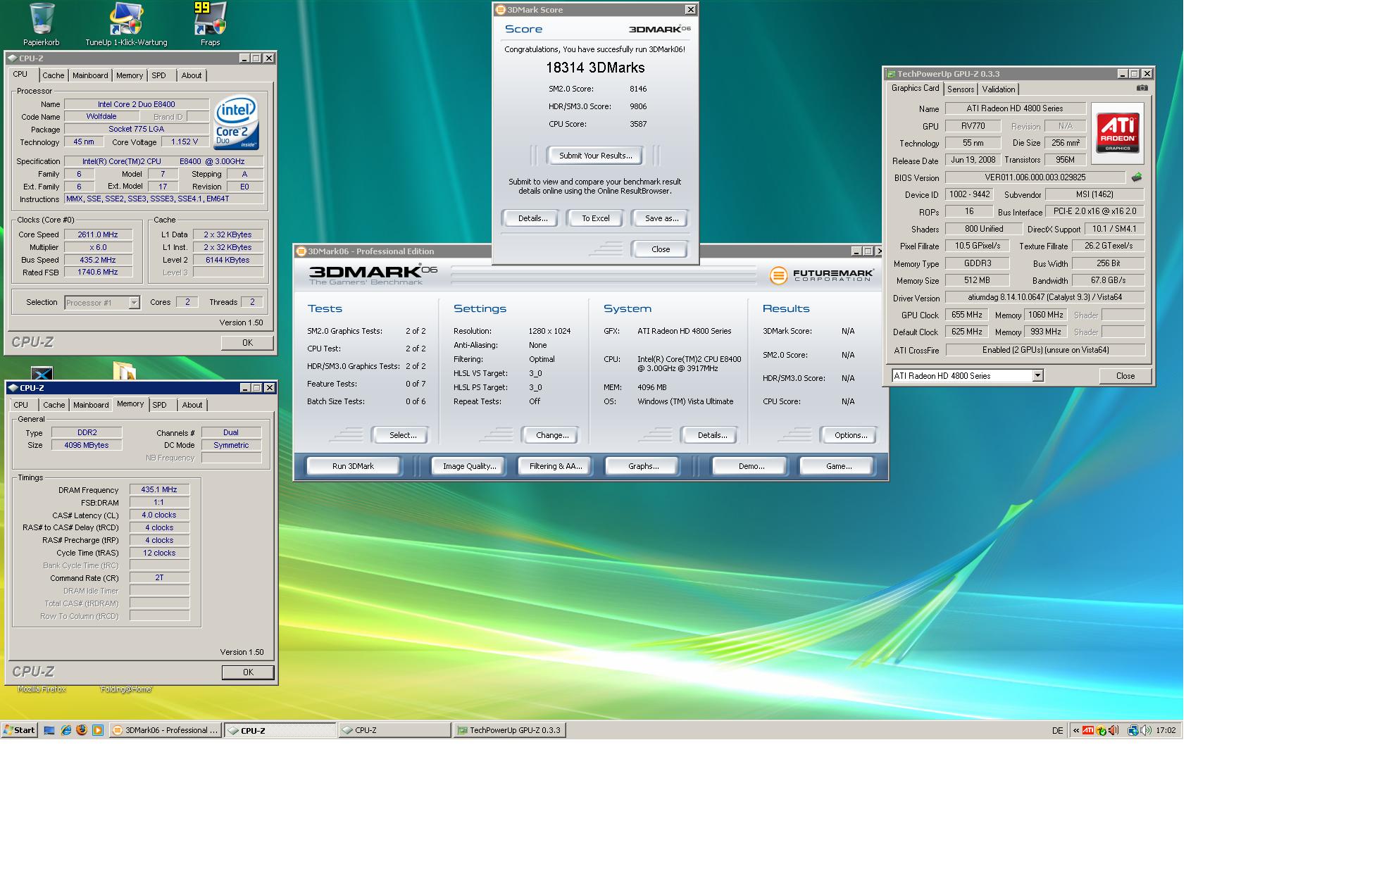Click the Futuremark Corporation logo
The image size is (1379, 871).
[x=821, y=275]
